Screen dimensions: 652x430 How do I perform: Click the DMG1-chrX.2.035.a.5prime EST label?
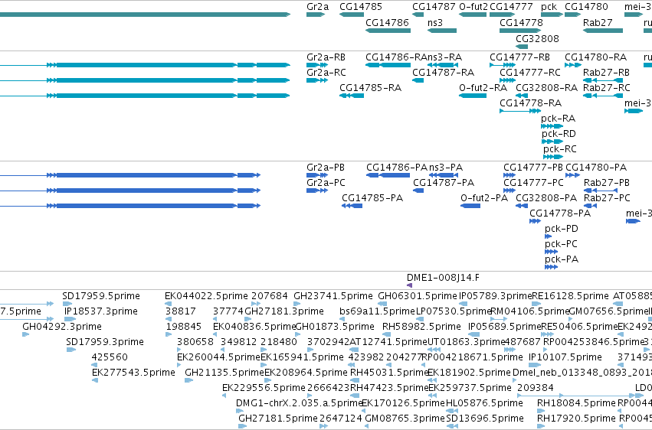(x=300, y=403)
